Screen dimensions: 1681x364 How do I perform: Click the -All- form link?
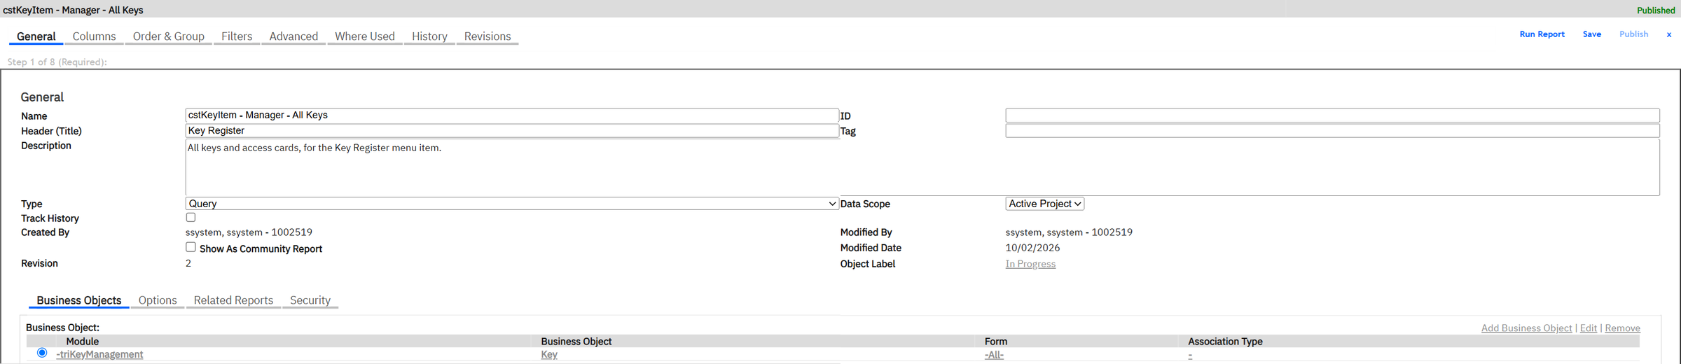[x=994, y=355]
